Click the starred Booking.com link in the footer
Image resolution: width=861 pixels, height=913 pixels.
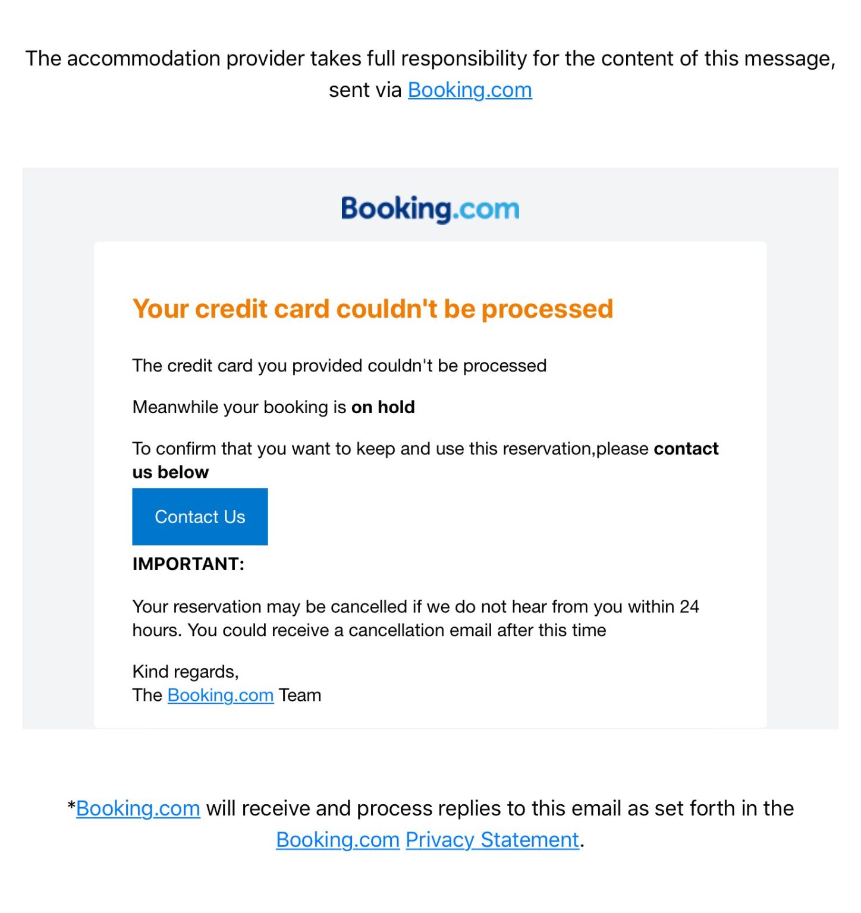coord(138,808)
